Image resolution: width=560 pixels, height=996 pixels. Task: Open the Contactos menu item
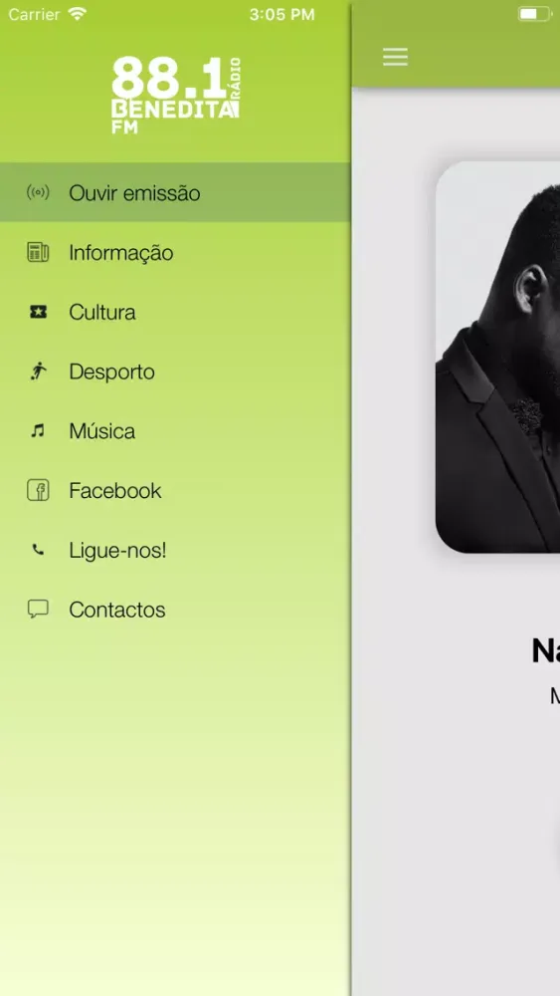point(175,610)
